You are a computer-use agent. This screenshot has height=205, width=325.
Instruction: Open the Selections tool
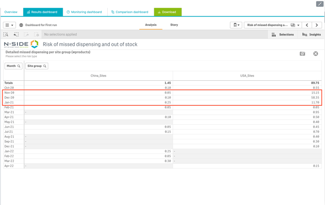tap(282, 34)
